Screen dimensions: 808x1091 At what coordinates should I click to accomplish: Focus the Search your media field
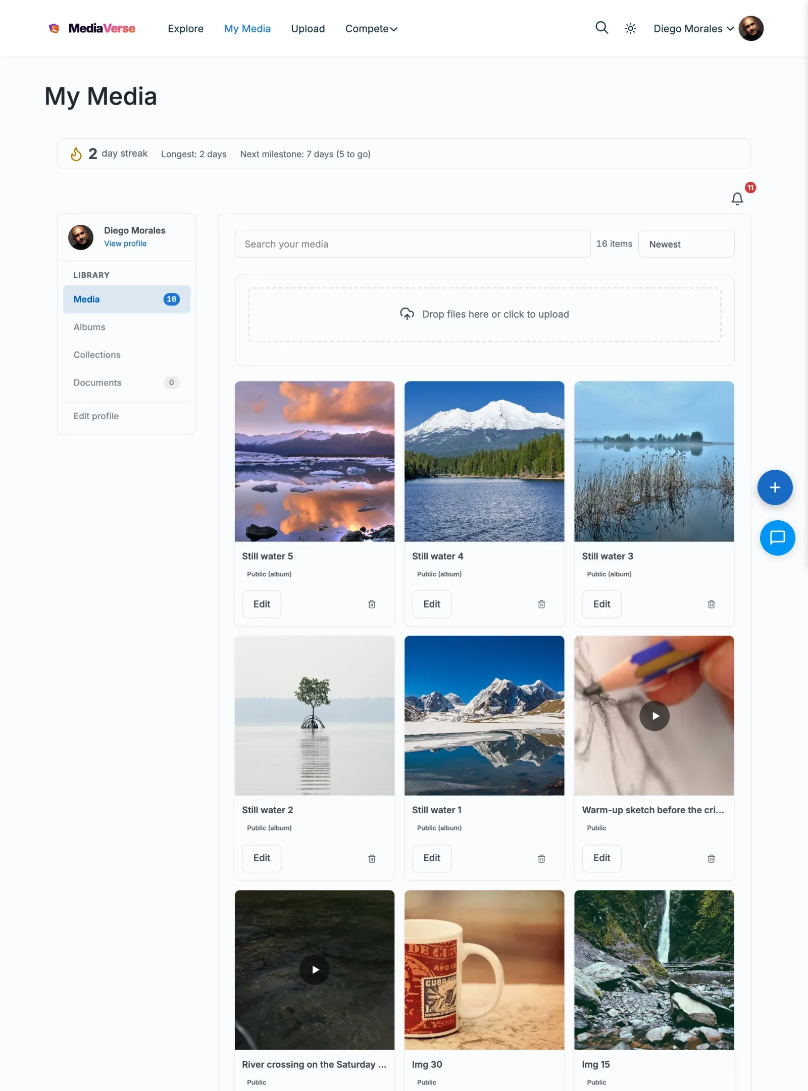(x=413, y=244)
